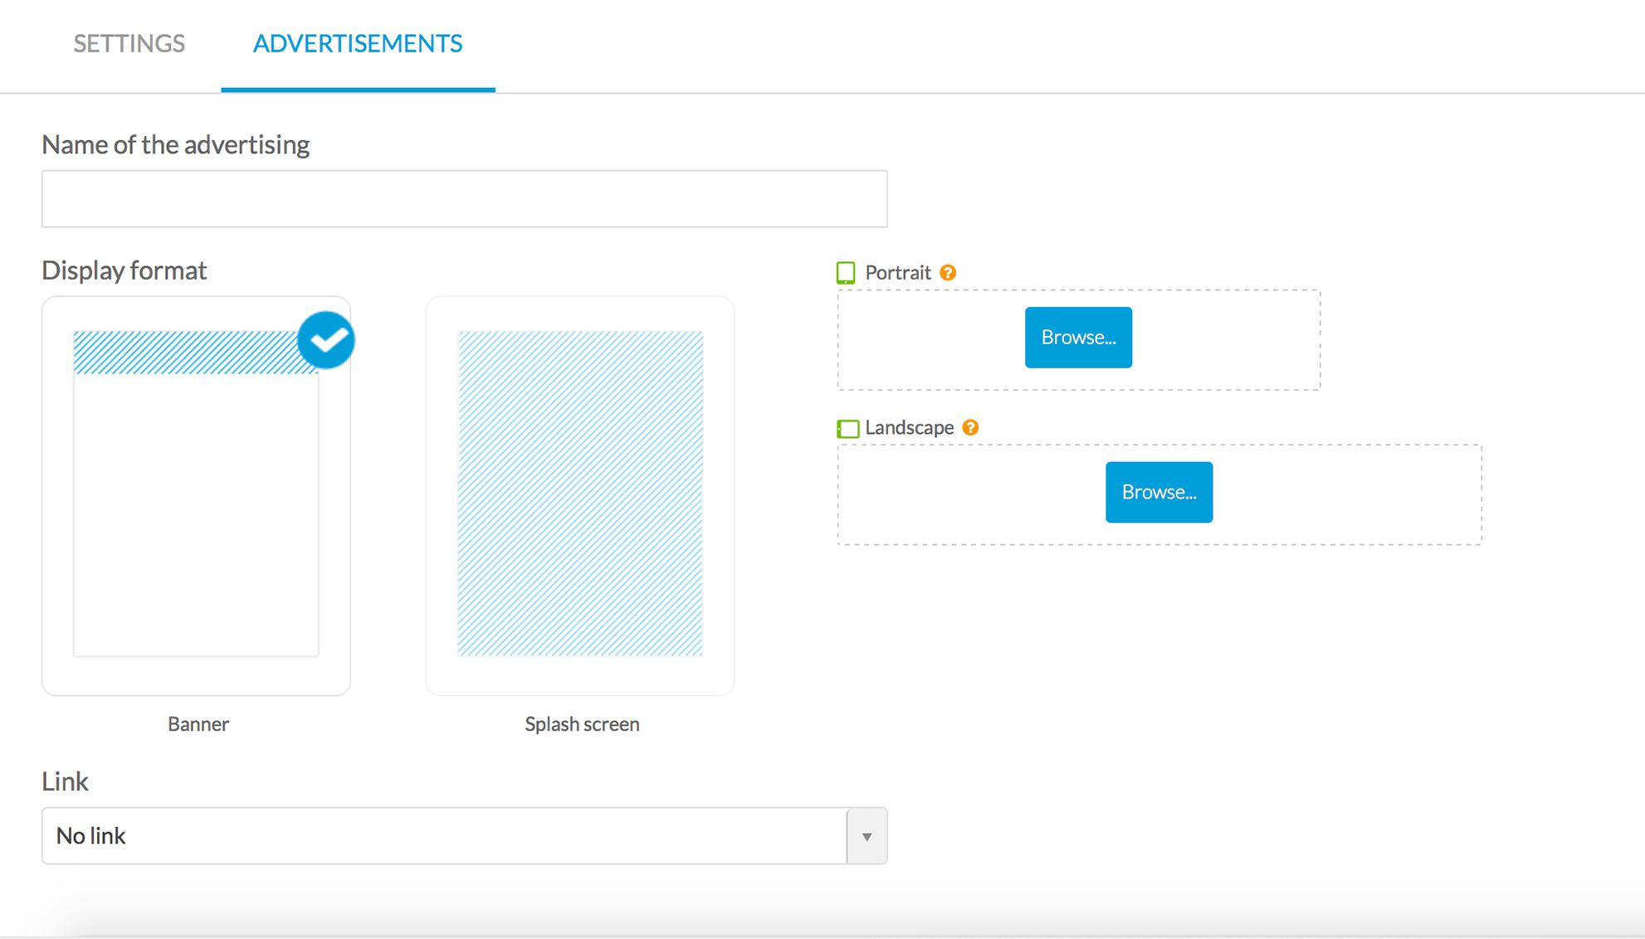Screen dimensions: 1645x939
Task: Click the Splash screen caption label
Action: pos(582,724)
